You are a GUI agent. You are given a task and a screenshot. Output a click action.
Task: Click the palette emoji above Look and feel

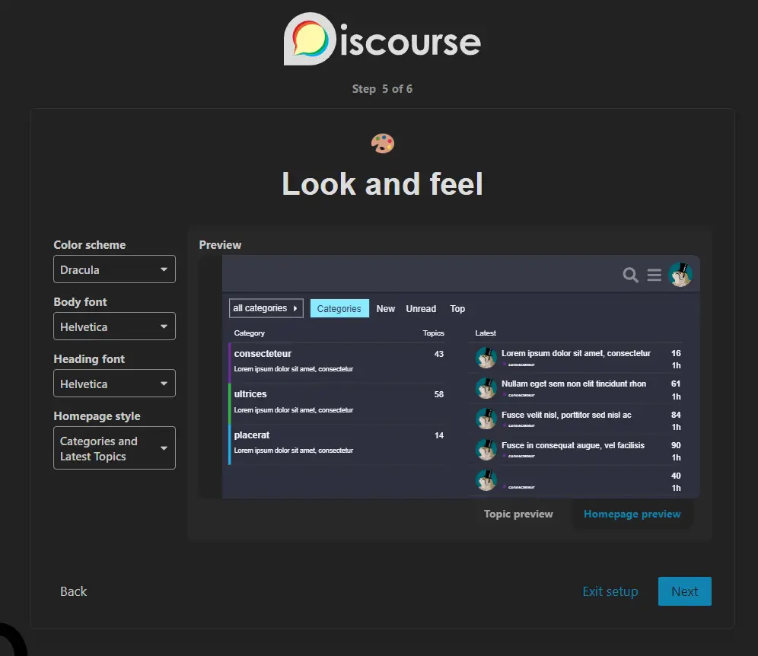click(382, 143)
